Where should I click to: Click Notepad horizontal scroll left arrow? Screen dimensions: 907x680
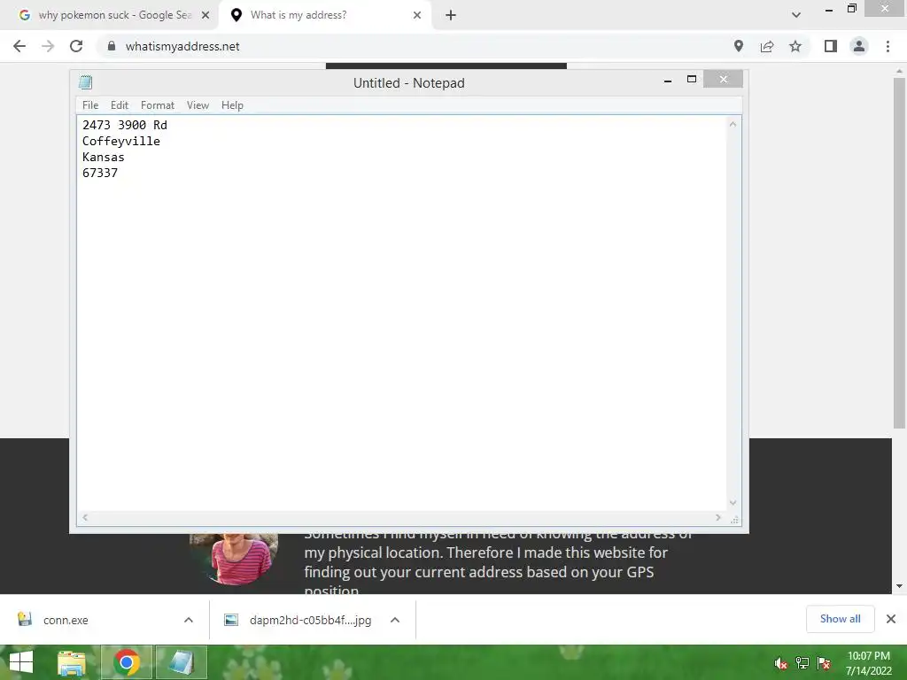pos(85,517)
